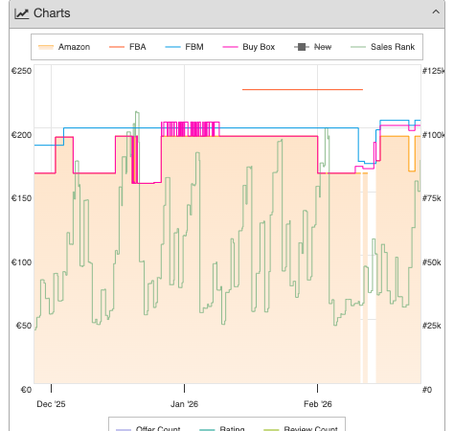Click the Jan '26 axis label
Viewport: 454px width, 431px height.
(184, 404)
